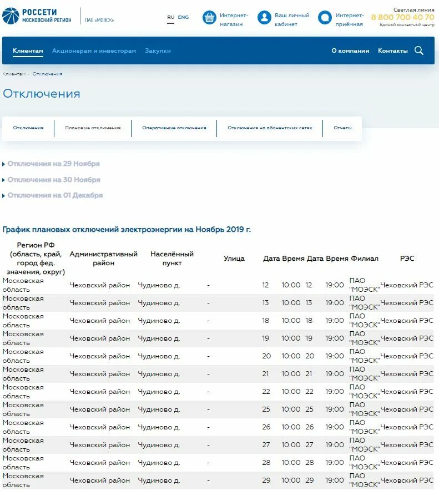Screen dimensions: 439x491
Task: Click the Ваш личный кабинет user icon
Action: click(264, 18)
